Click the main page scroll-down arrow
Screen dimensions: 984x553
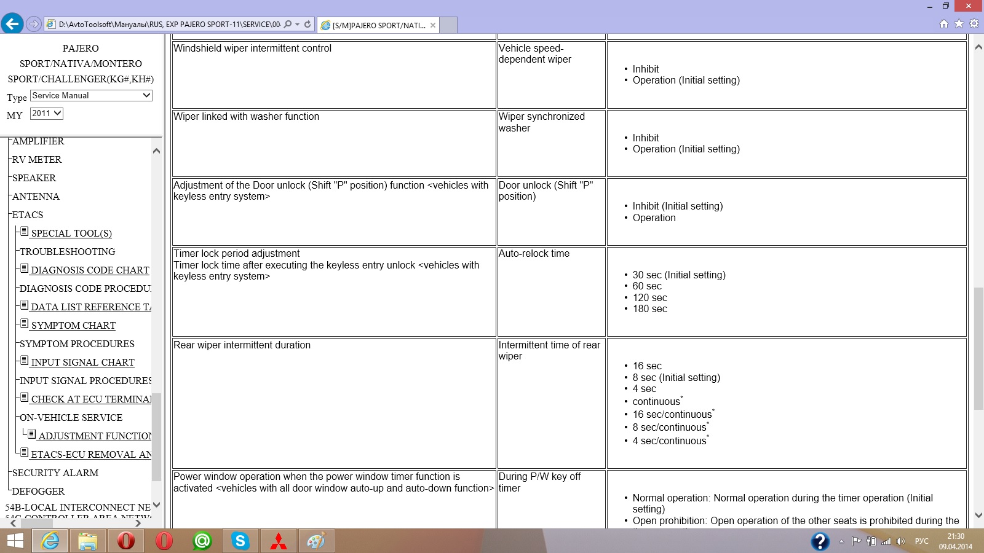tap(978, 516)
